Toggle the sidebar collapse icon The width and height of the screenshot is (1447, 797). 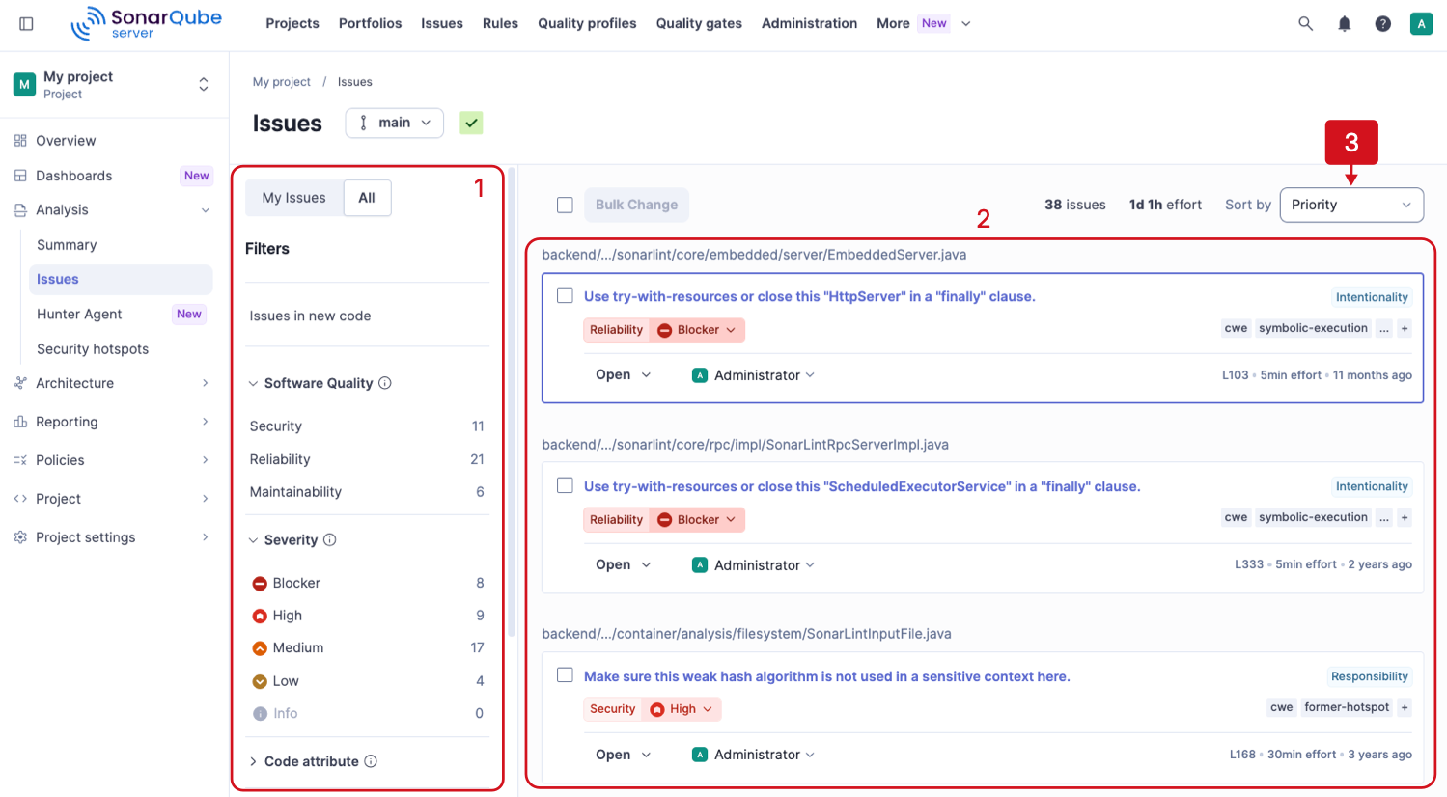click(x=26, y=23)
